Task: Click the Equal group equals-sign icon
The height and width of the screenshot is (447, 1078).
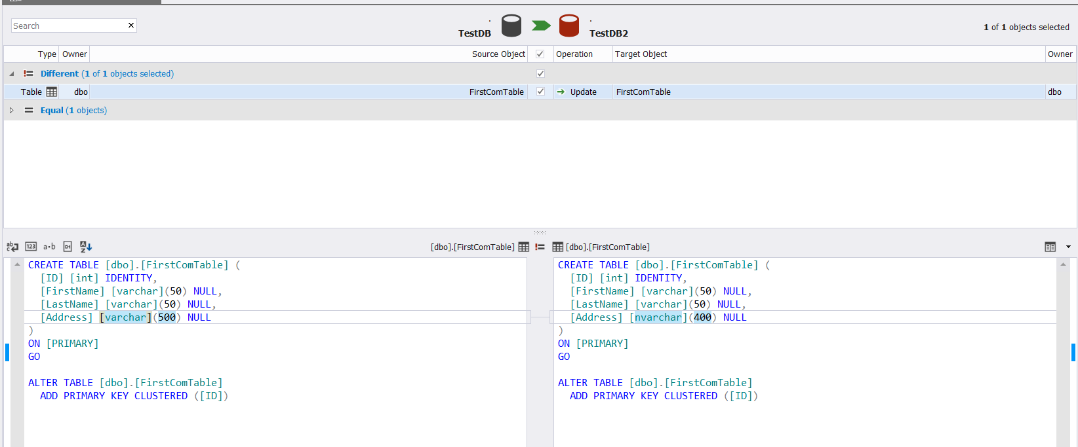Action: point(28,111)
